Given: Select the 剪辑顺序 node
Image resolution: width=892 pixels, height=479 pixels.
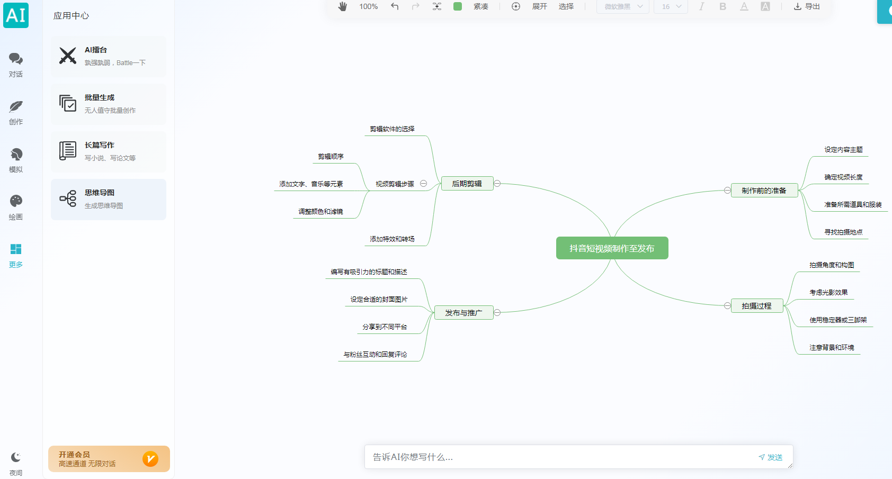Looking at the screenshot, I should [x=331, y=157].
